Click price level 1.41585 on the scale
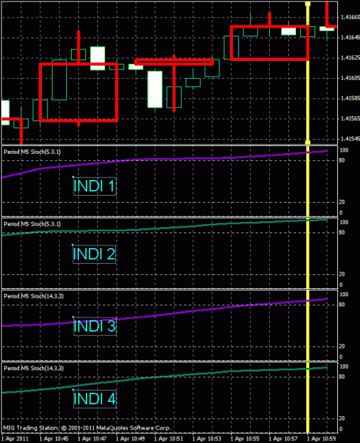 click(350, 98)
